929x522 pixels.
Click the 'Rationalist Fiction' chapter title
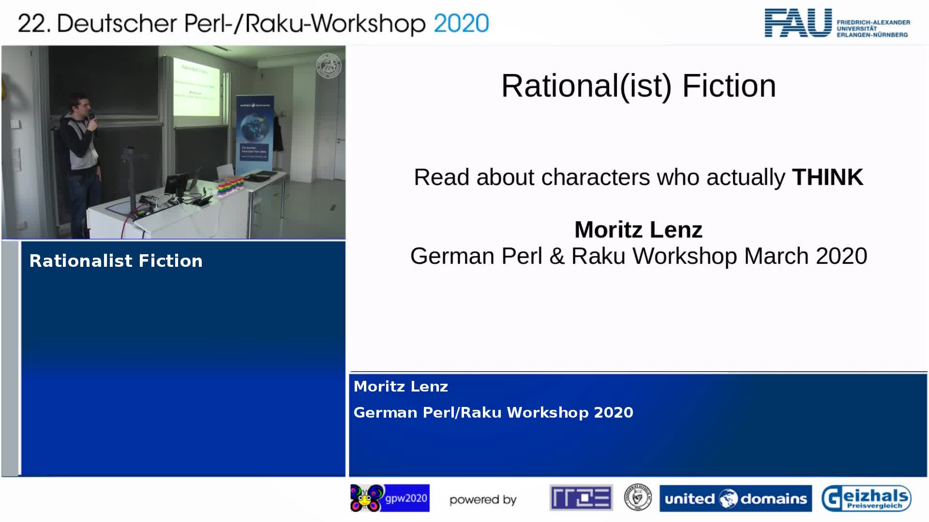pos(116,261)
